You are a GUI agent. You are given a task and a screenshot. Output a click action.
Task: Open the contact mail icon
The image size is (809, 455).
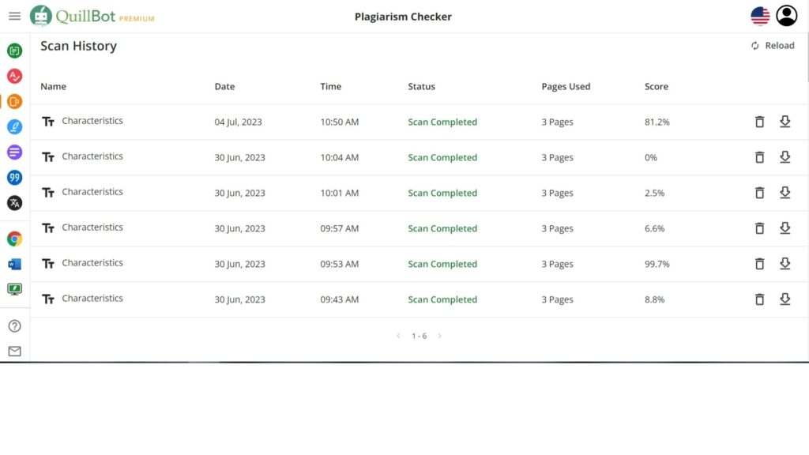tap(14, 351)
